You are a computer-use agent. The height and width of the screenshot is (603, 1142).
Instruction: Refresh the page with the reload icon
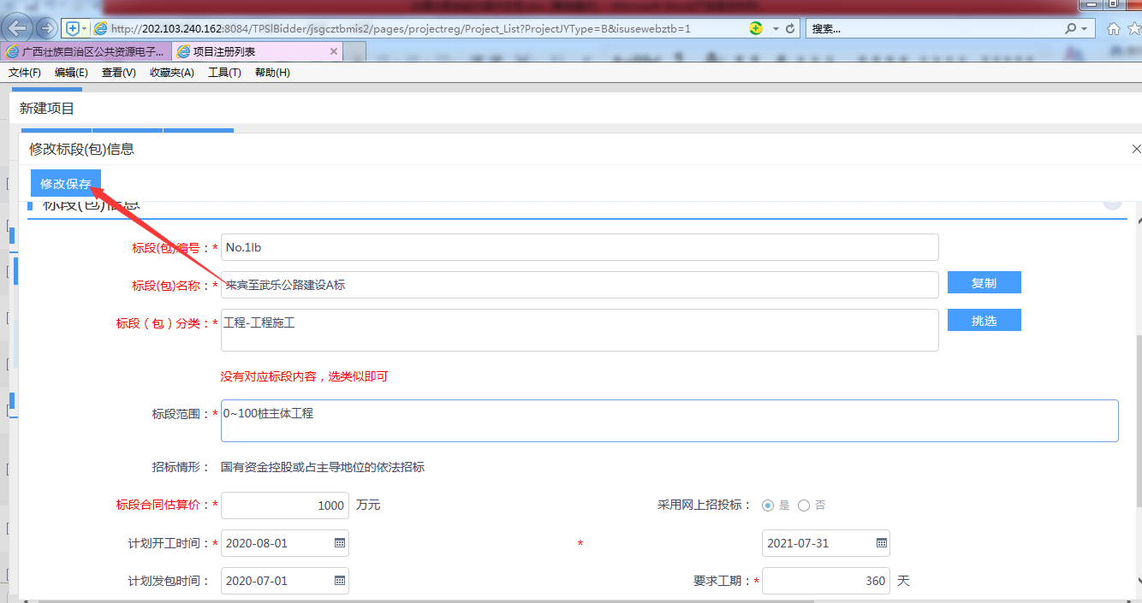tap(790, 28)
